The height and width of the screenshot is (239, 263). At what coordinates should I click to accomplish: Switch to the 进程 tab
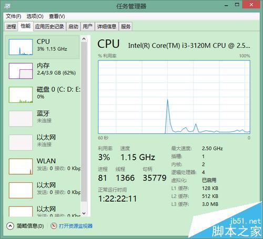(11, 26)
